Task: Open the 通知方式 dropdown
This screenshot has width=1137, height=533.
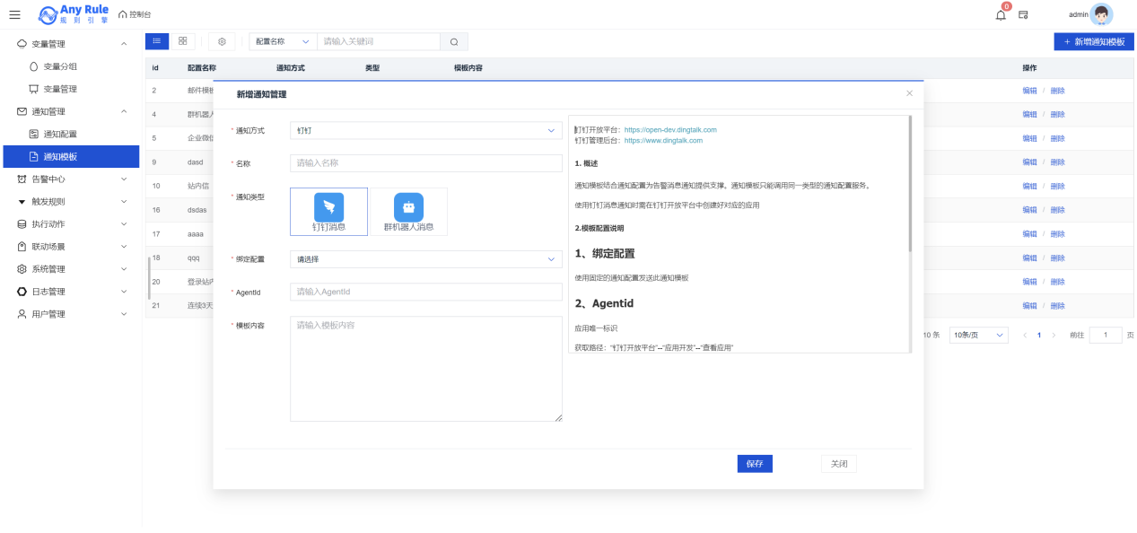Action: click(425, 130)
